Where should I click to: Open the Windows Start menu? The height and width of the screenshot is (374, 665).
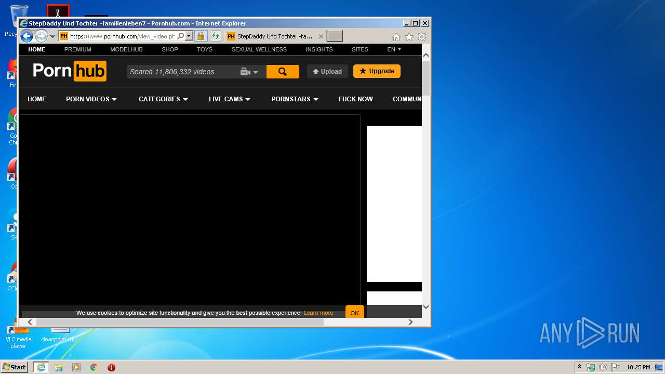15,367
